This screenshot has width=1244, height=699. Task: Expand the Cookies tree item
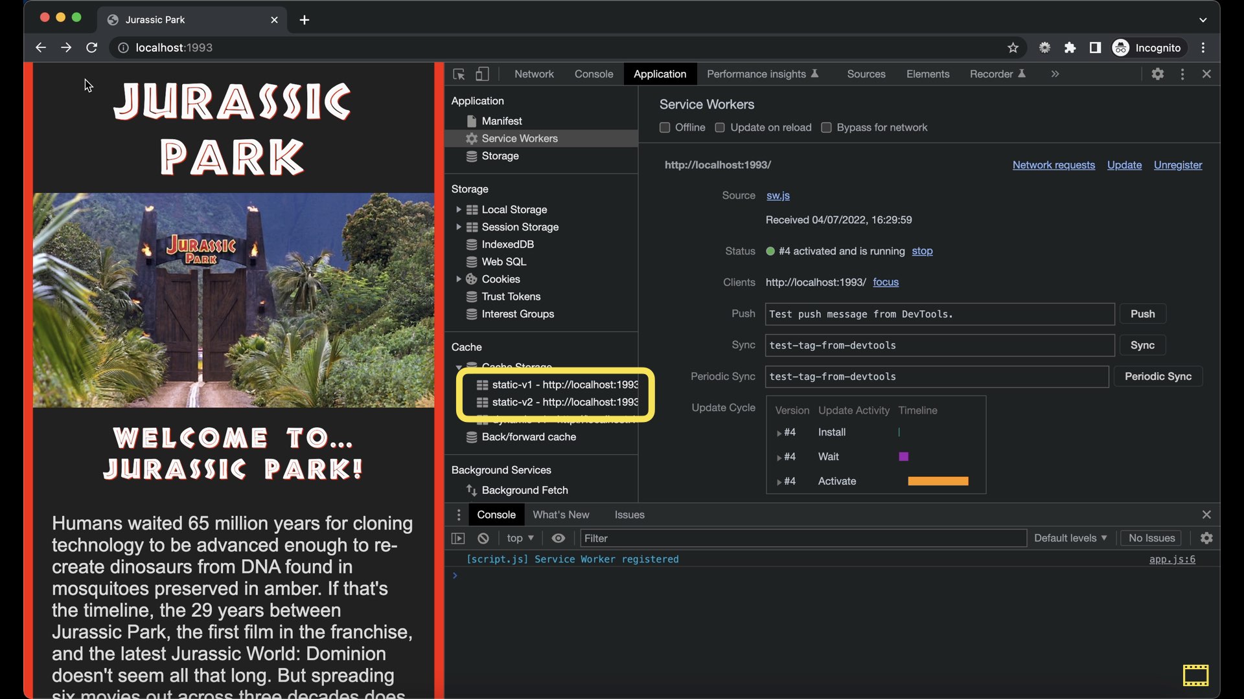pos(459,279)
